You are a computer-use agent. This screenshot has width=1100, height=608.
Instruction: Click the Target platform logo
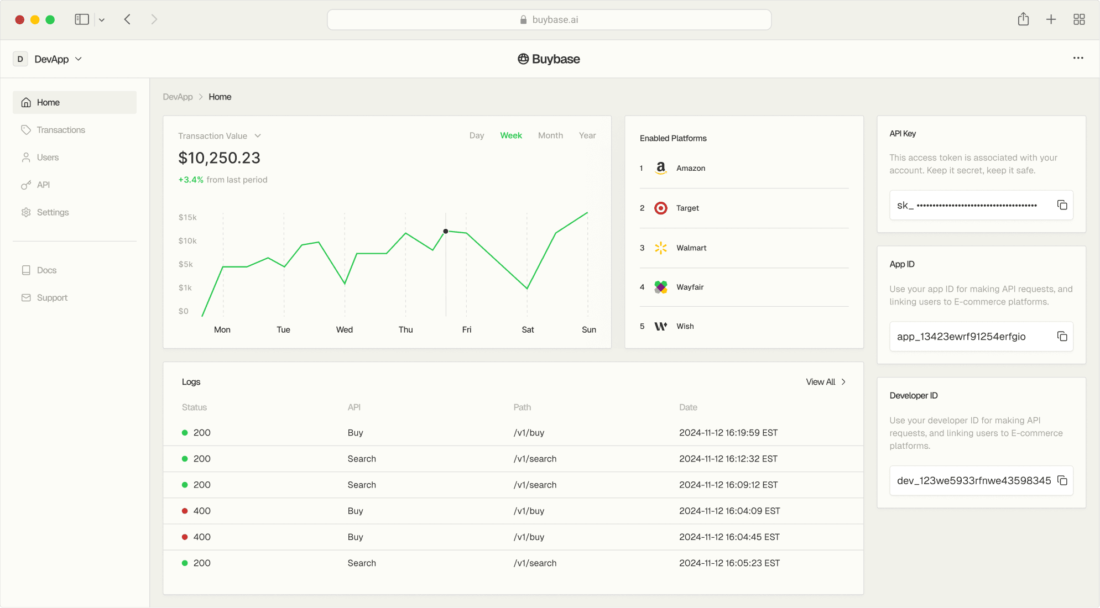(x=661, y=208)
